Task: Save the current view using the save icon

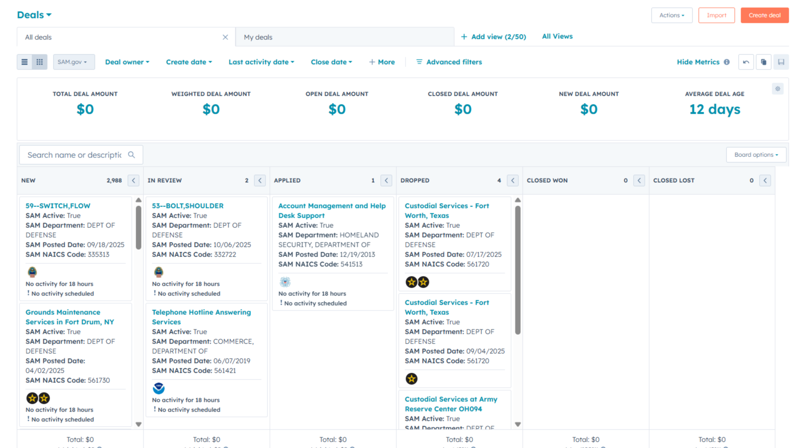Action: point(781,62)
